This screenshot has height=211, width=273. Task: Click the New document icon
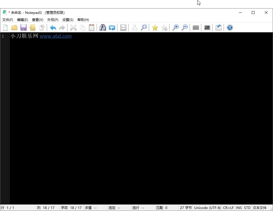pyautogui.click(x=5, y=28)
